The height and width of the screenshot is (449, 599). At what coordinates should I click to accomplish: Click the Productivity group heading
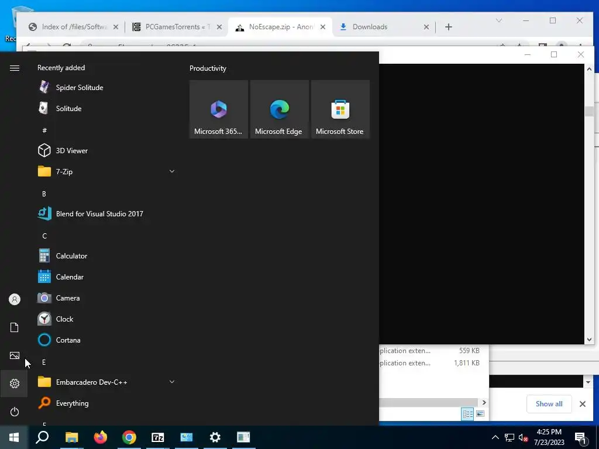tap(208, 68)
